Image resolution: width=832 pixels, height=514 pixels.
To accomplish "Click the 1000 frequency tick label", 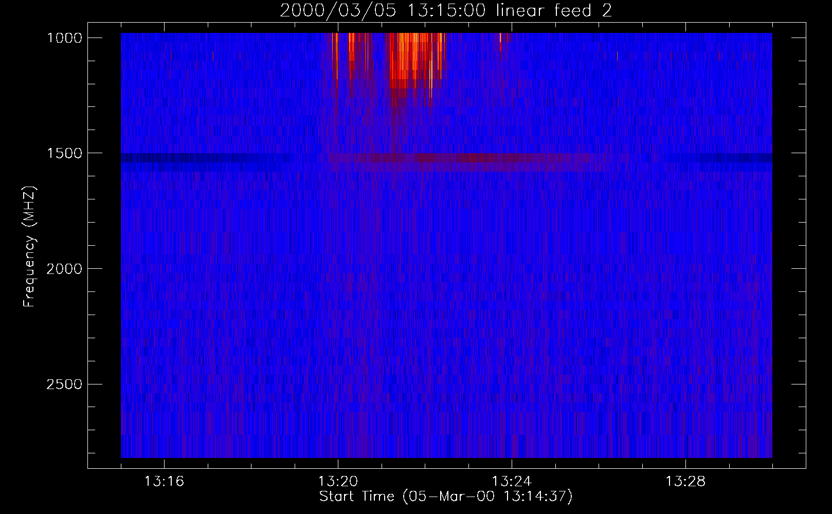I will point(64,38).
